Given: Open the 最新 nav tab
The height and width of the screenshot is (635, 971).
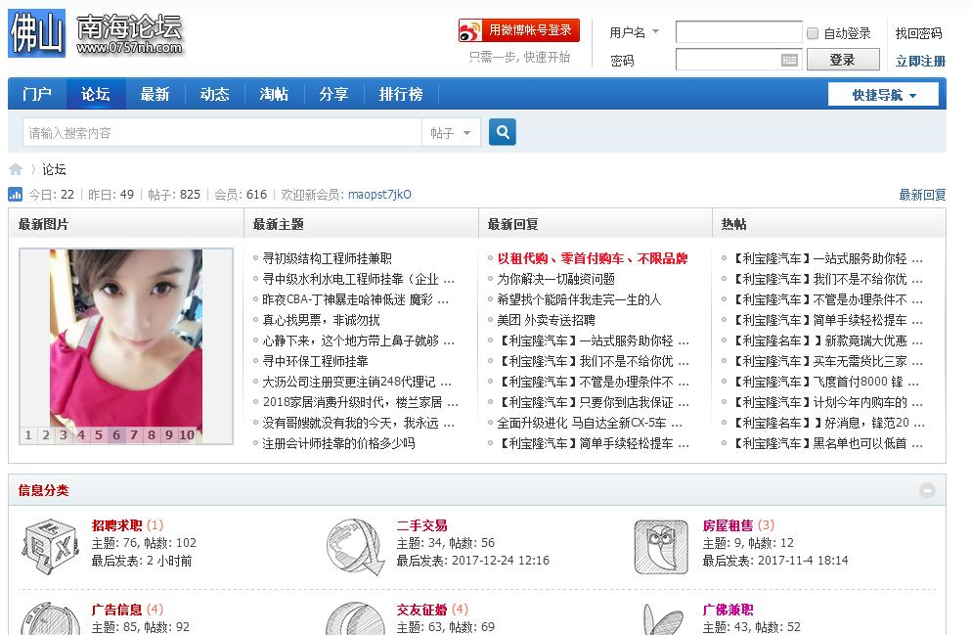Looking at the screenshot, I should pos(154,94).
